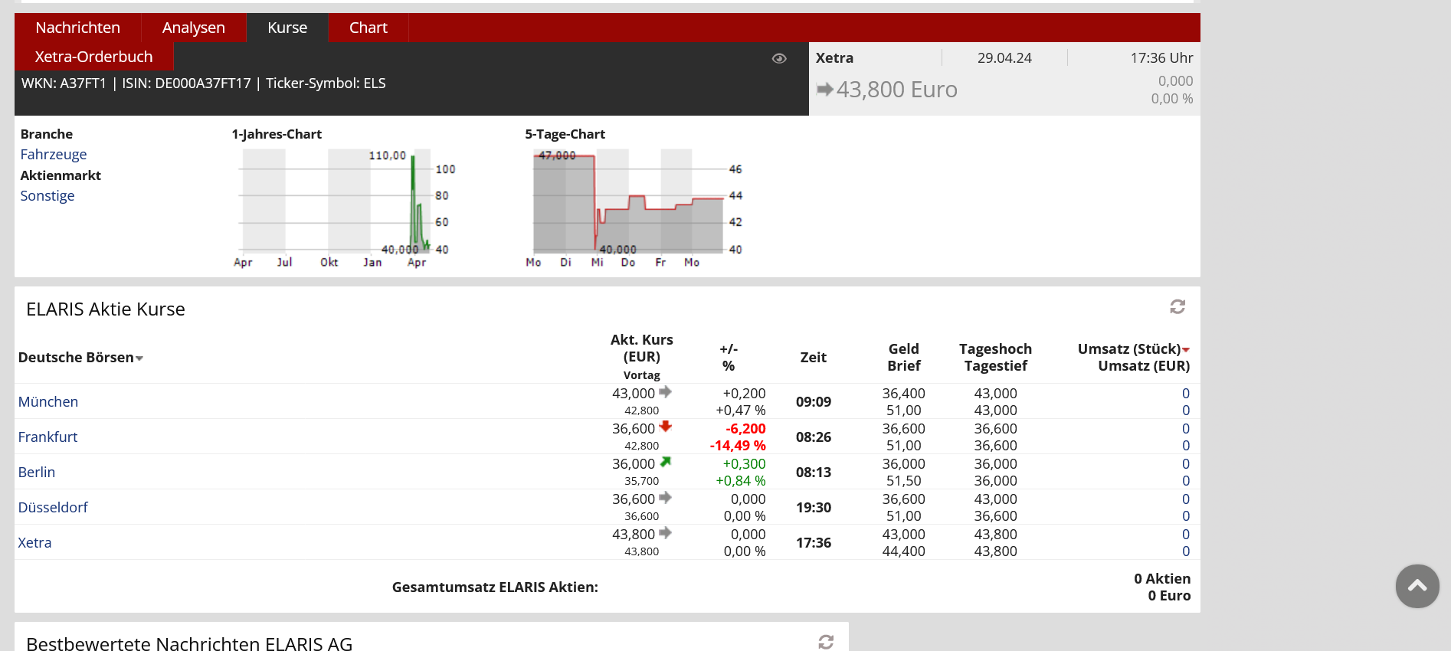Expand the Deutsche Börsen dropdown
Viewport: 1451px width, 651px height.
139,358
